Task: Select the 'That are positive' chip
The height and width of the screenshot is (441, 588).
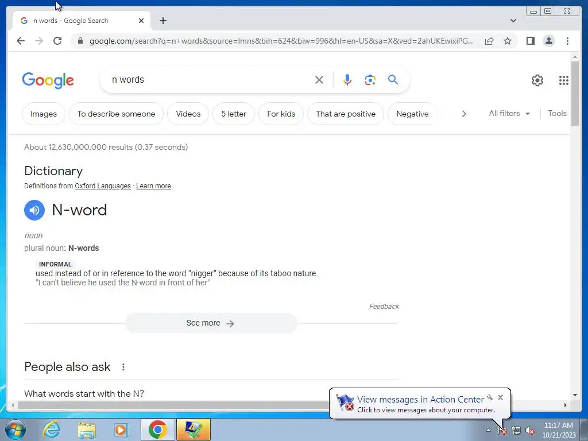Action: coord(346,114)
